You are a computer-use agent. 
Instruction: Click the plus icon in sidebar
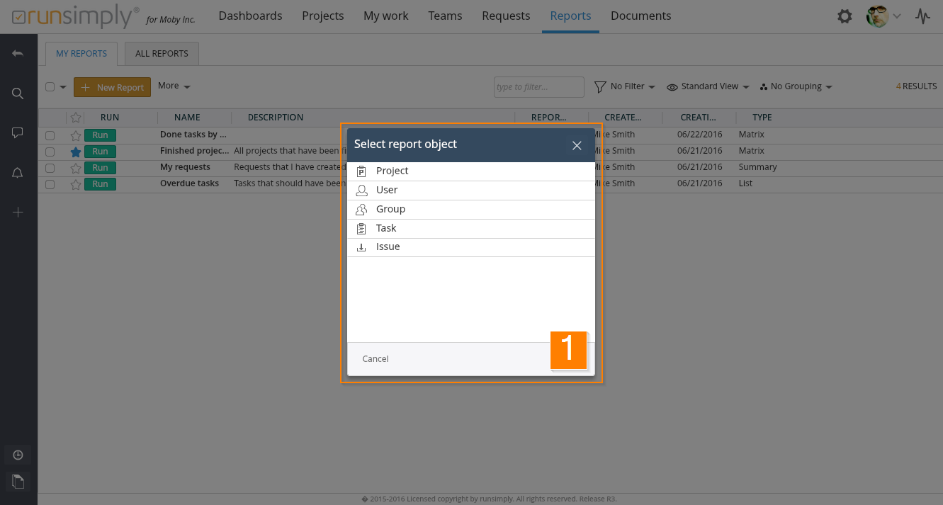tap(18, 212)
